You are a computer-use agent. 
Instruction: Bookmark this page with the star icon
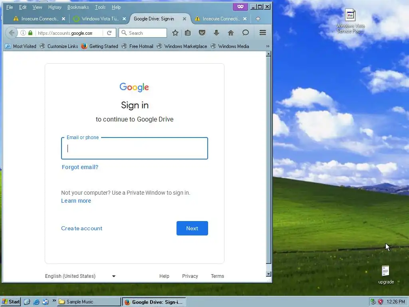pyautogui.click(x=175, y=33)
